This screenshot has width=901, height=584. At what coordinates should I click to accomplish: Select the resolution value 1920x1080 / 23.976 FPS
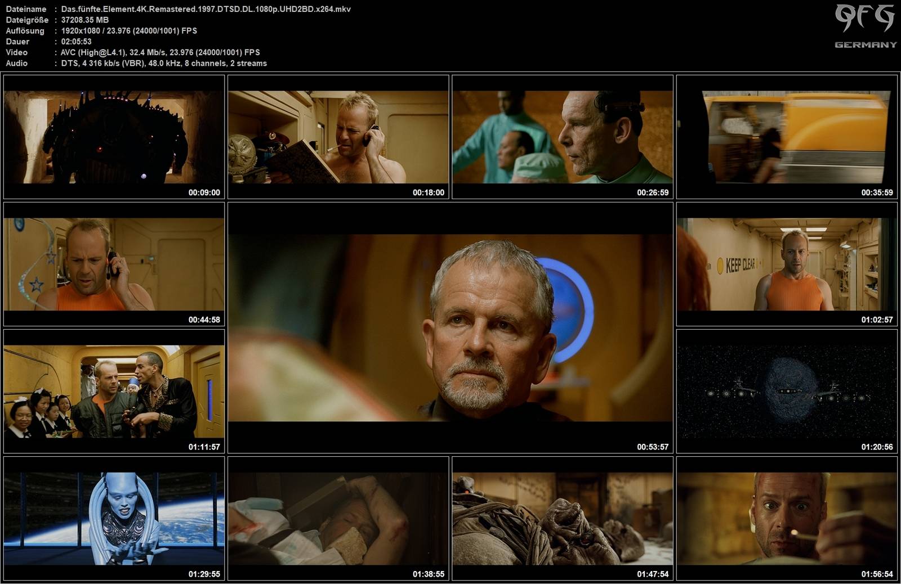coord(129,30)
